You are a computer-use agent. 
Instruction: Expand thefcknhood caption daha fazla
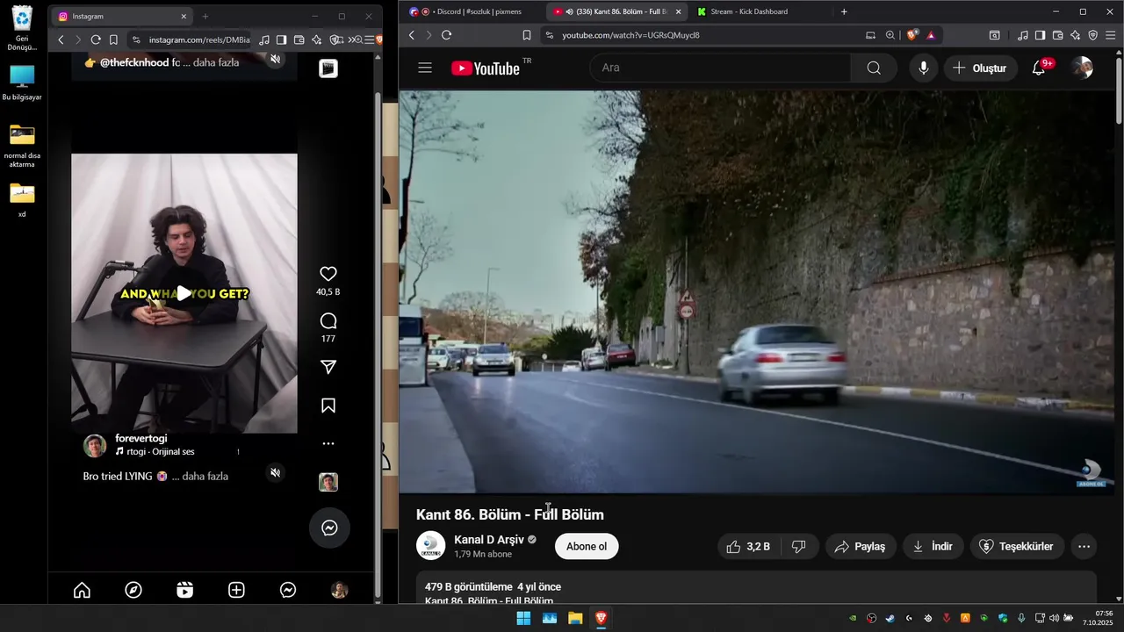tap(216, 62)
